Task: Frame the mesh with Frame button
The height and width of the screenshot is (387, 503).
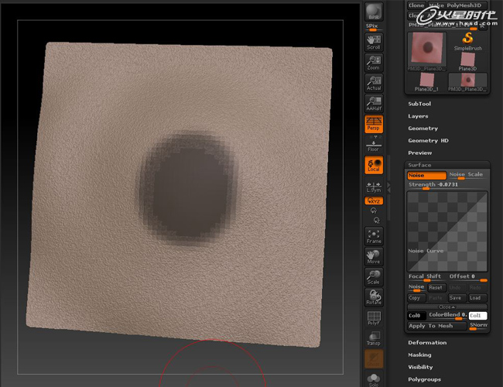Action: pyautogui.click(x=374, y=237)
